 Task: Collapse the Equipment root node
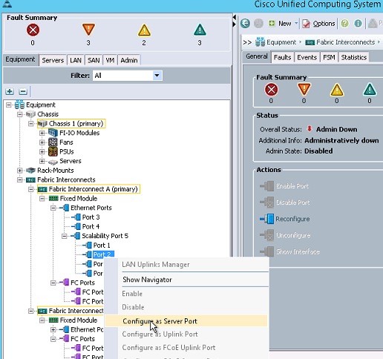(9, 105)
